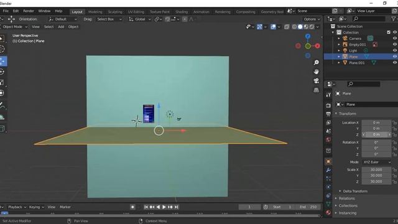The height and width of the screenshot is (224, 398).
Task: Toggle the Location X lock icon
Action: [395, 123]
